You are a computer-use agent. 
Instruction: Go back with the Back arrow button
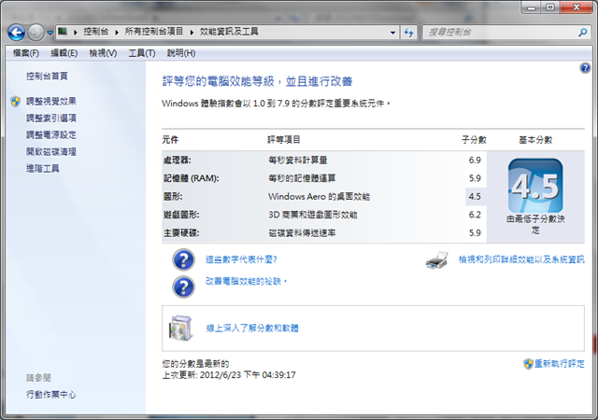(17, 33)
